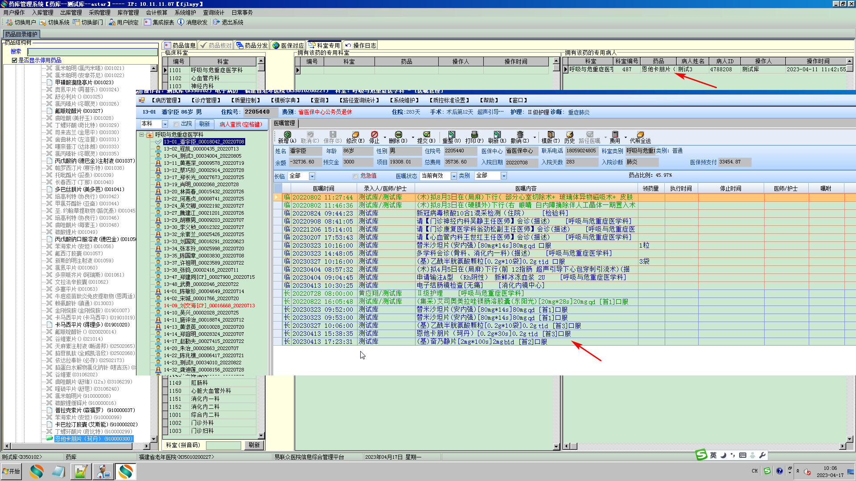Click the 费用 calculator icon
The height and width of the screenshot is (481, 856).
615,135
